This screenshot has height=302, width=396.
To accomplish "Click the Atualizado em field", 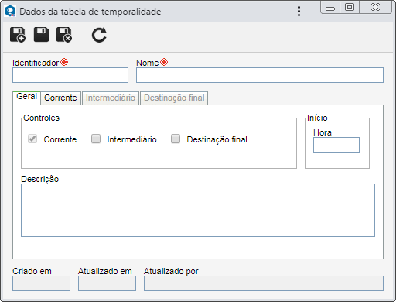I will [x=107, y=283].
